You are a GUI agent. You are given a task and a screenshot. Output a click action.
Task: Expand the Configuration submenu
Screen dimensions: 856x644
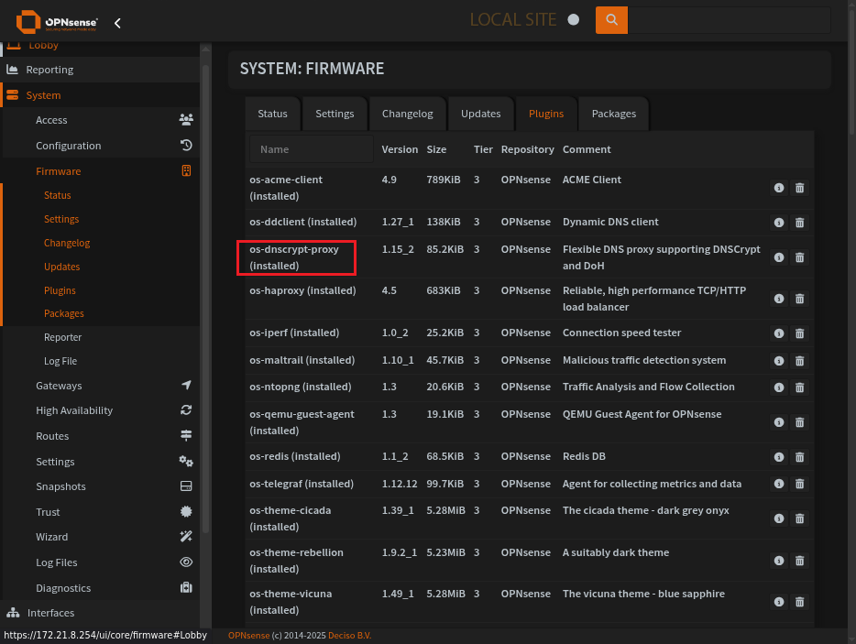coord(101,146)
